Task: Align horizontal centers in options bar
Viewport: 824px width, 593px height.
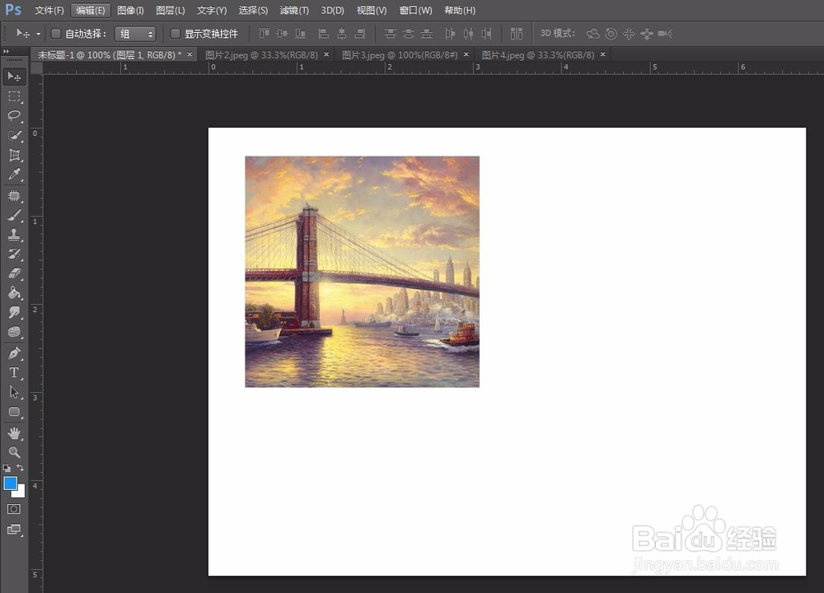Action: 342,34
